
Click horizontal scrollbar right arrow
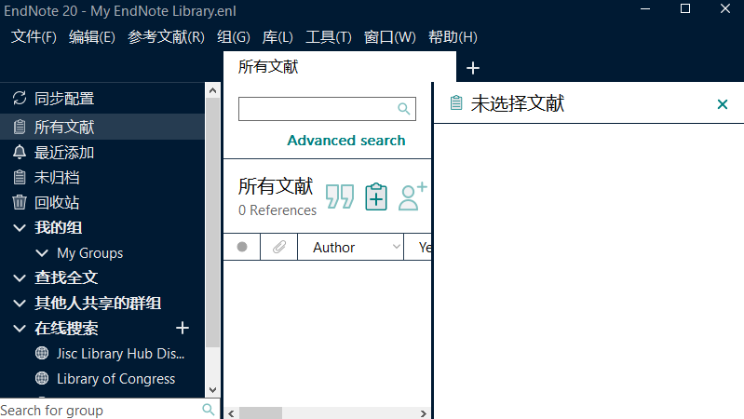tap(424, 413)
